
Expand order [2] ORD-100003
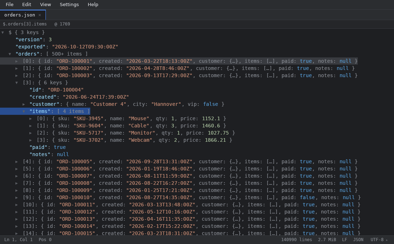point(16,76)
